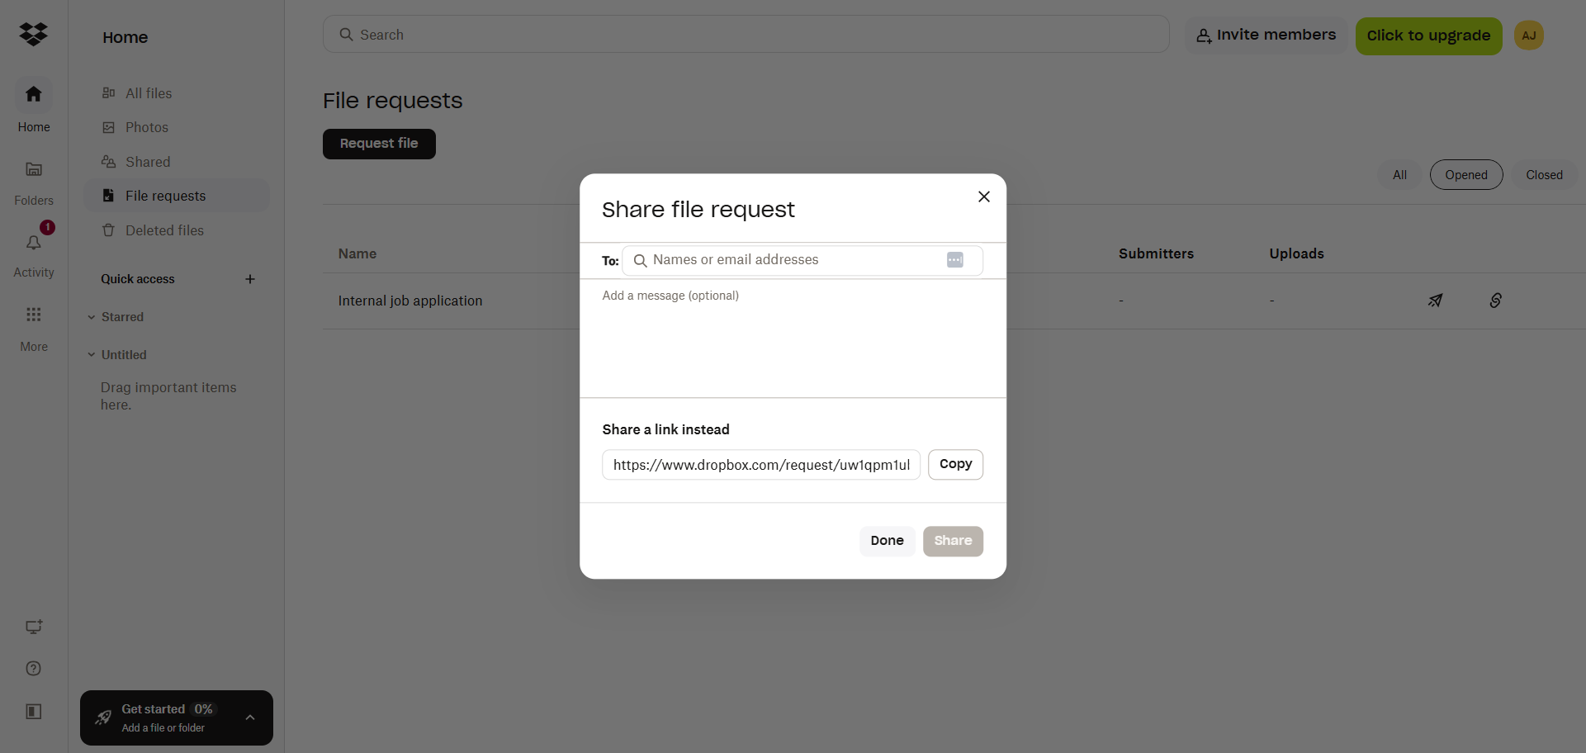Screen dimensions: 1586x753
Task: Show All file requests tab
Action: (1399, 175)
